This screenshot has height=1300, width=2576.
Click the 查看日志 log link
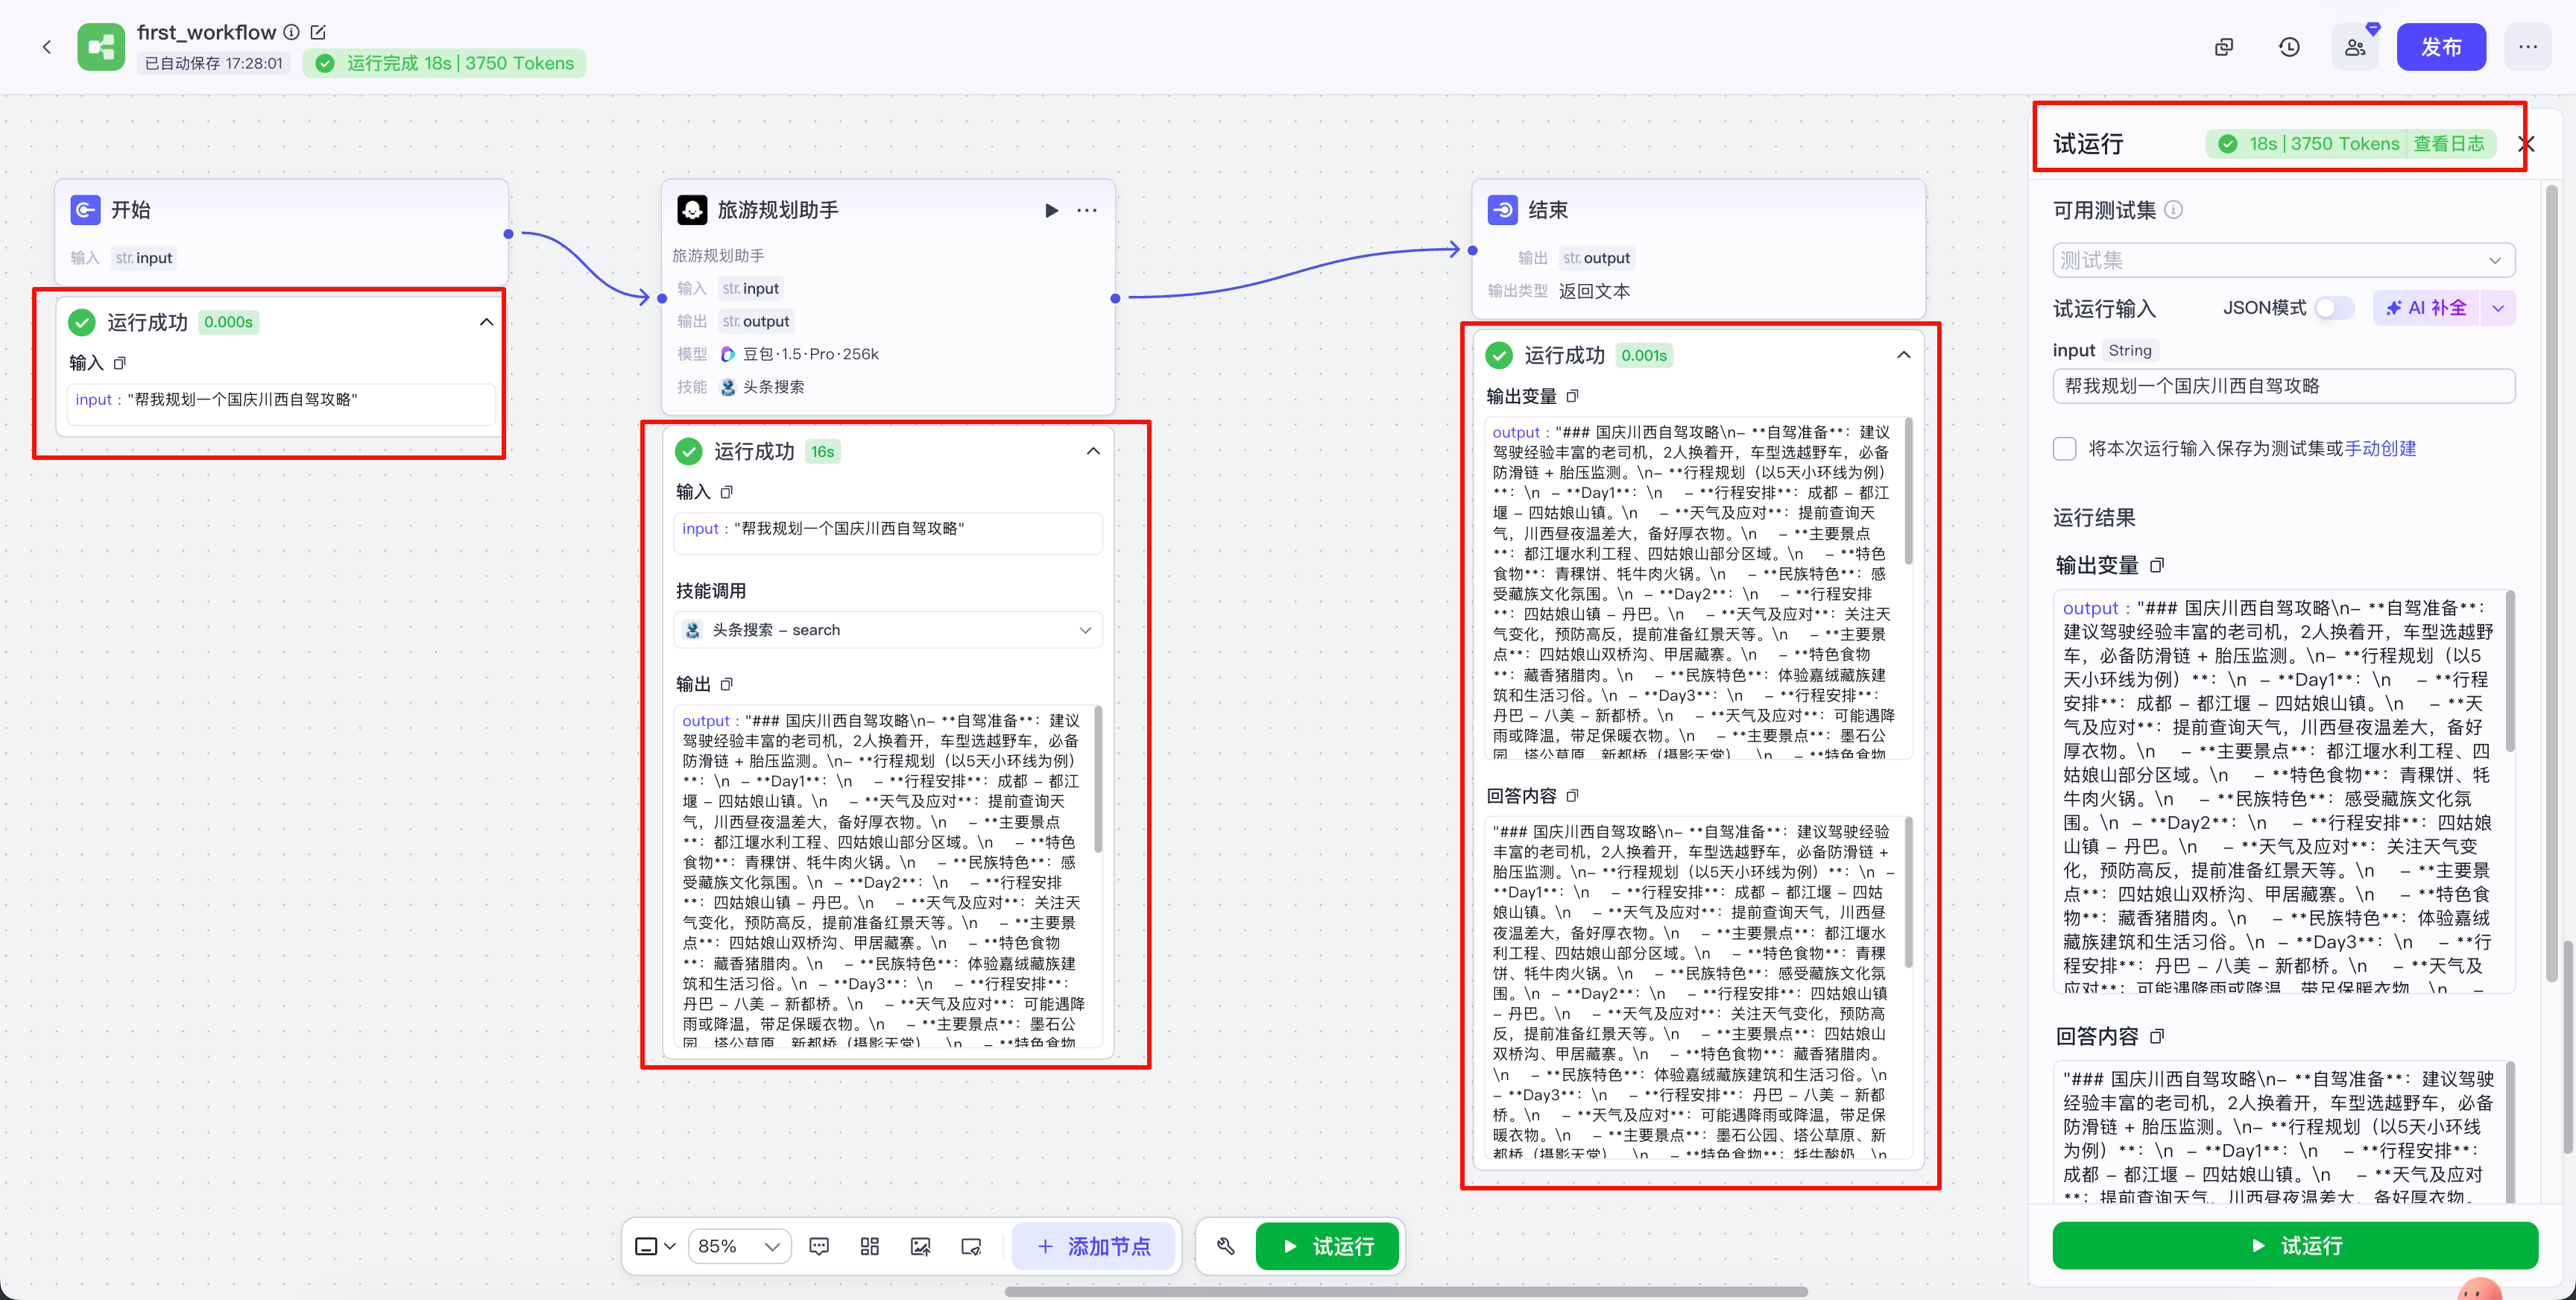pos(2448,144)
